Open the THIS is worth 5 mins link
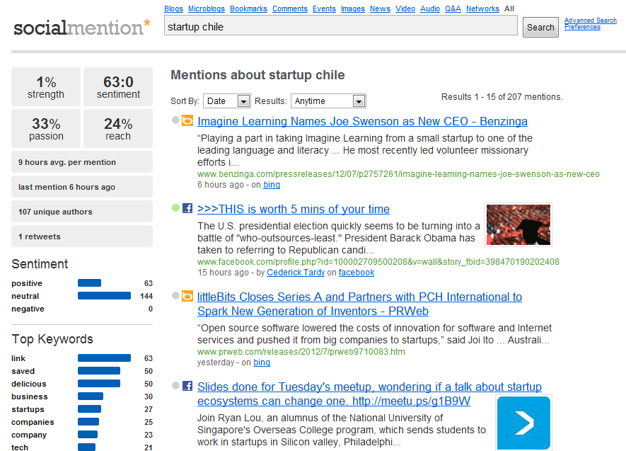The width and height of the screenshot is (626, 451). click(x=294, y=209)
